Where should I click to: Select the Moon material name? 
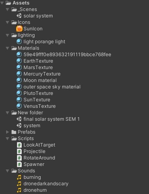(x=40, y=80)
